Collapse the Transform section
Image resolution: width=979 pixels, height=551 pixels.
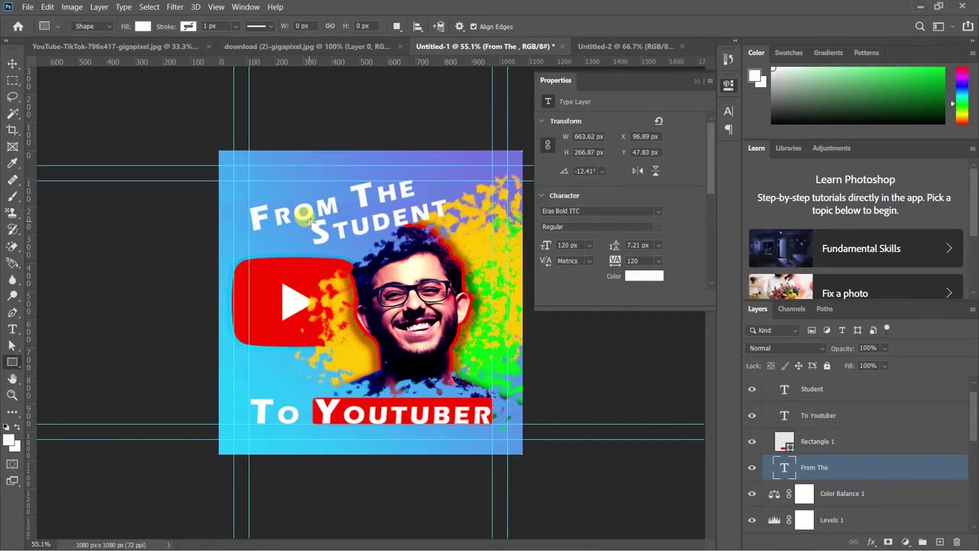click(542, 121)
